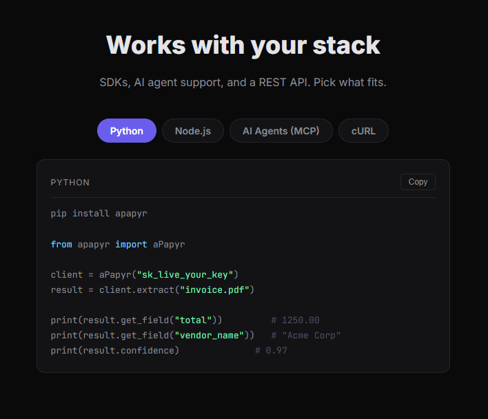Viewport: 488px width, 419px height.
Task: Click the 'client.extract' call in code
Action: [136, 290]
